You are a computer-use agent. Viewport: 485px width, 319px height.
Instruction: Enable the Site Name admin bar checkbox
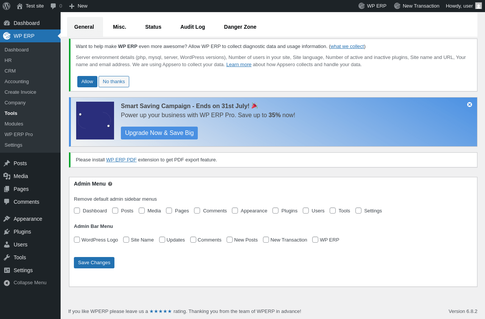(x=126, y=240)
